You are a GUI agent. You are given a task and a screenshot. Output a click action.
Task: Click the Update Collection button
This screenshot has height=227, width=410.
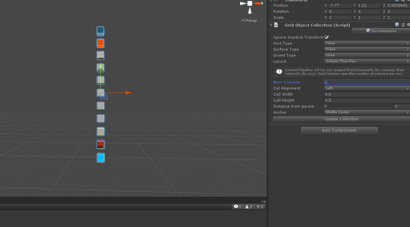coord(341,119)
